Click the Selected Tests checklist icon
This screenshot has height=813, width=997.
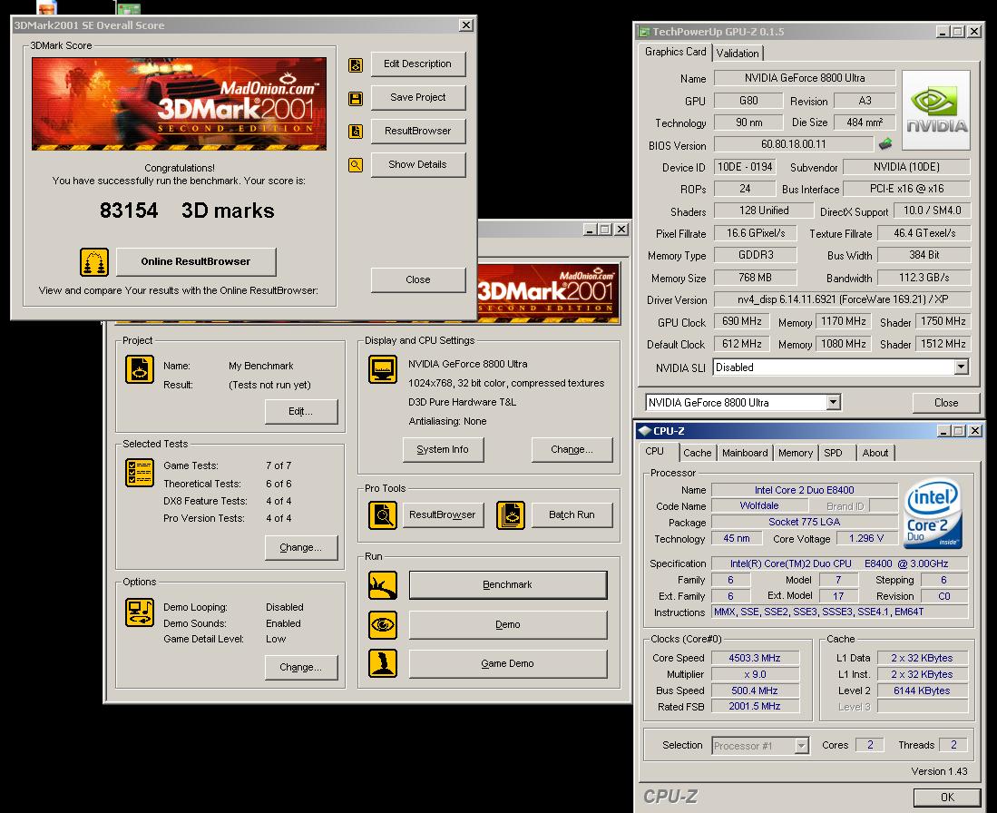139,473
